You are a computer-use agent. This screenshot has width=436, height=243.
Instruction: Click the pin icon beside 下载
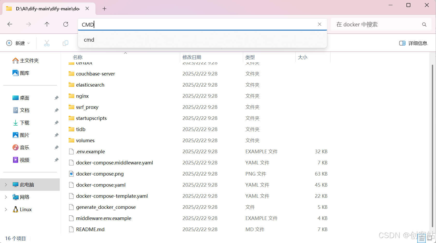point(56,123)
